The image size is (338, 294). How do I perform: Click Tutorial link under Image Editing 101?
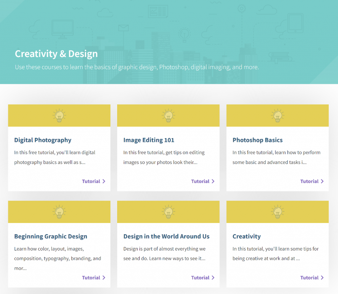(203, 181)
